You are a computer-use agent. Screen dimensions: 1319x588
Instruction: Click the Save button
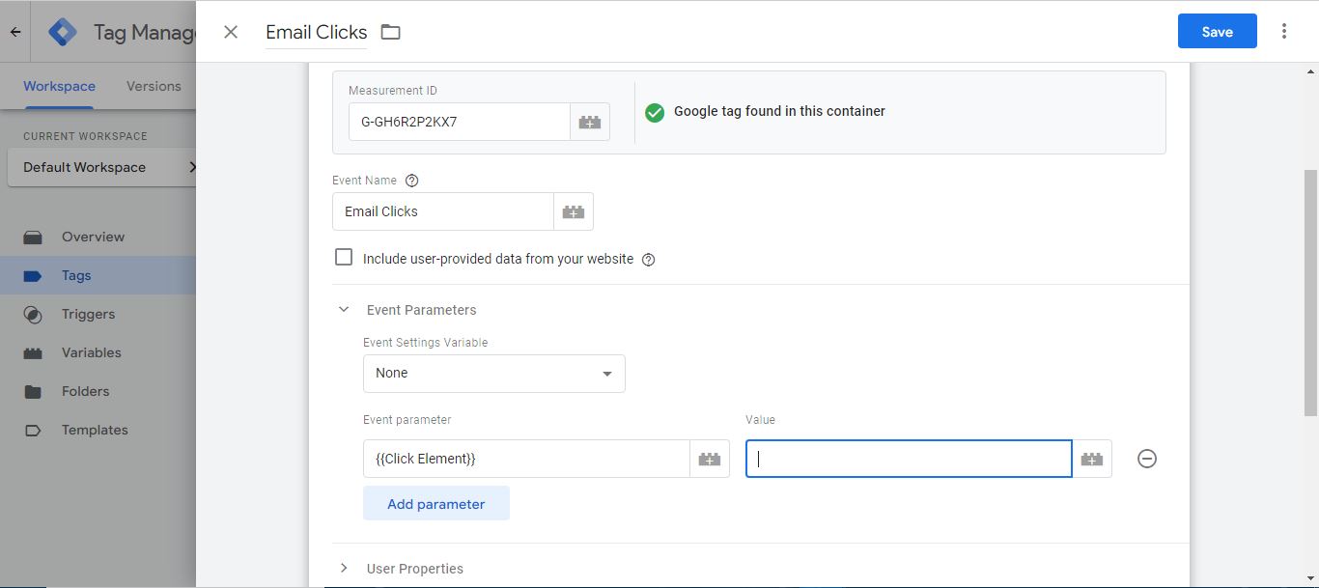click(1217, 32)
